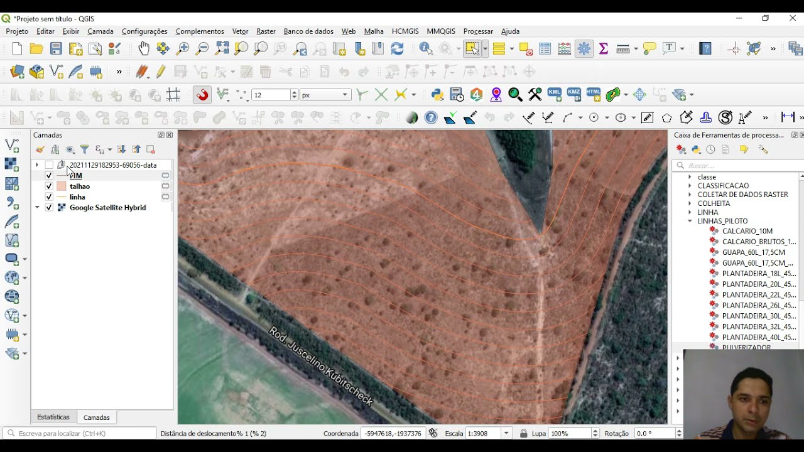This screenshot has height=452, width=804.
Task: Click the locator search bar
Action: click(80, 433)
